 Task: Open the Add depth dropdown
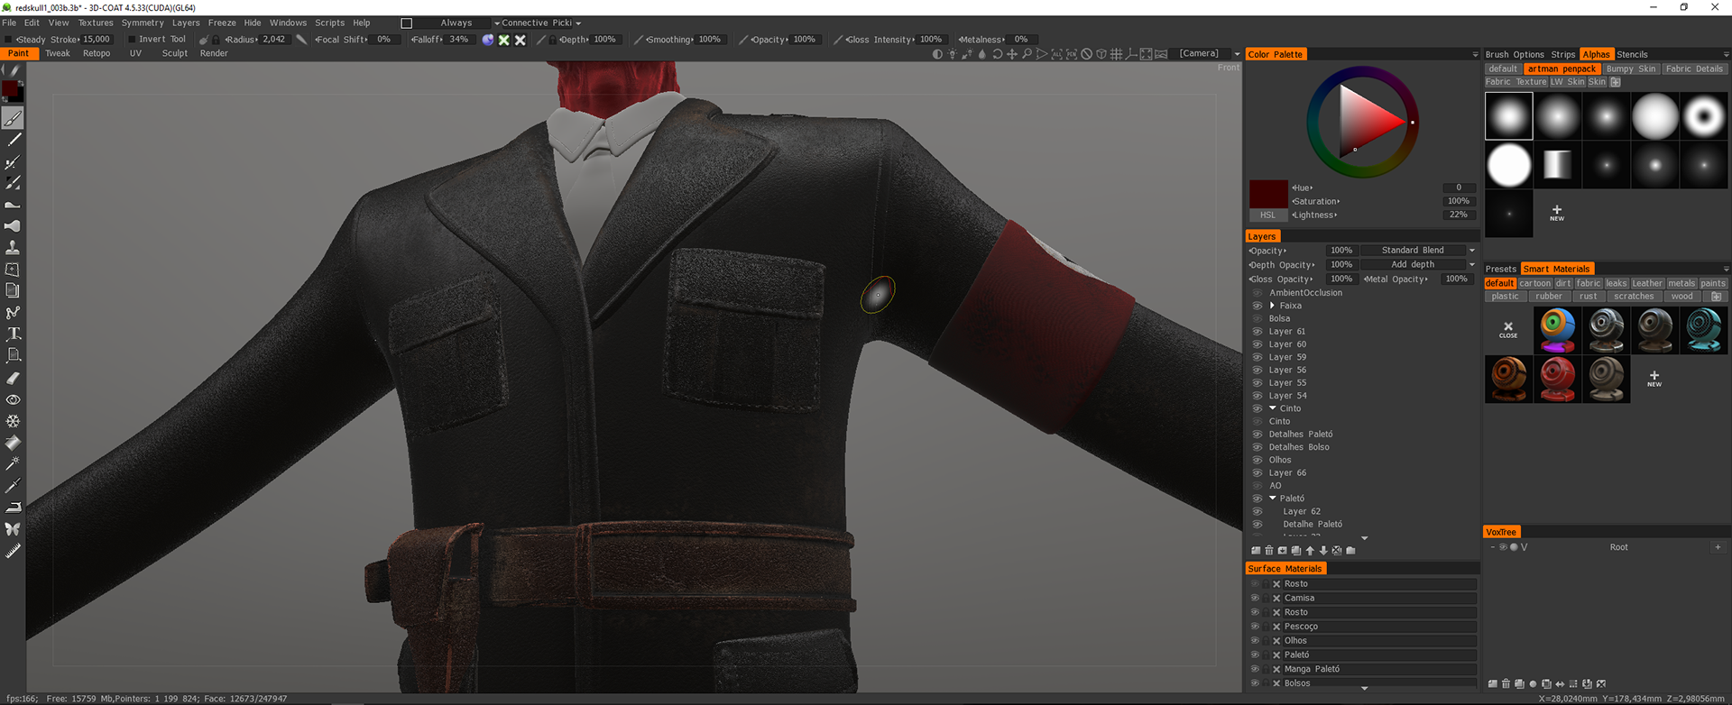pos(1472,265)
